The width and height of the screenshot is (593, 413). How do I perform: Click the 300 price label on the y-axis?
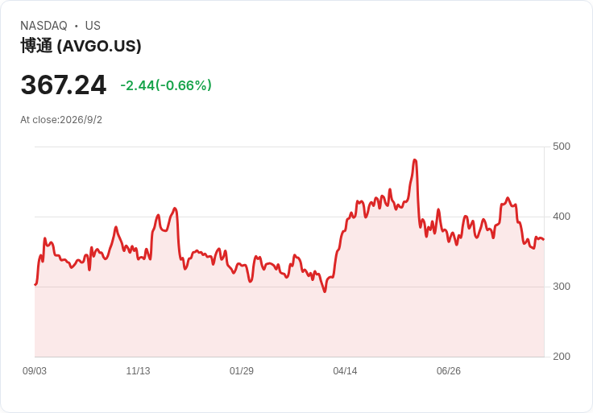[562, 287]
